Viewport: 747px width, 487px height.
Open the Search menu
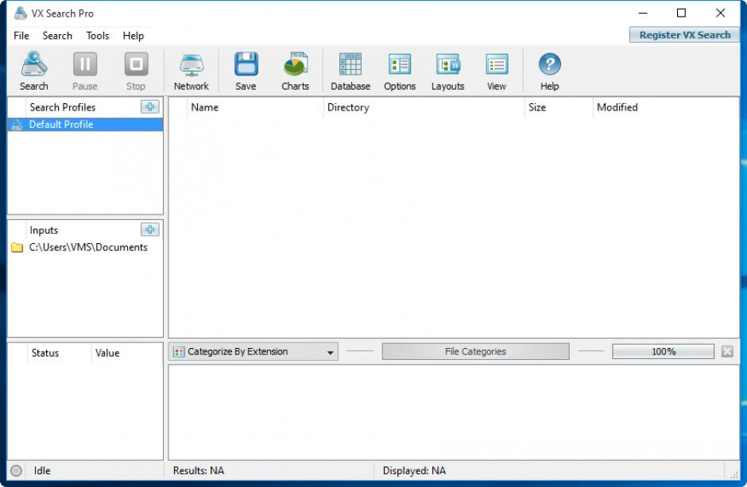57,36
